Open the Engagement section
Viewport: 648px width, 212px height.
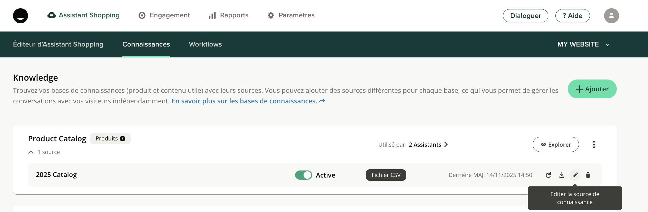pos(164,15)
